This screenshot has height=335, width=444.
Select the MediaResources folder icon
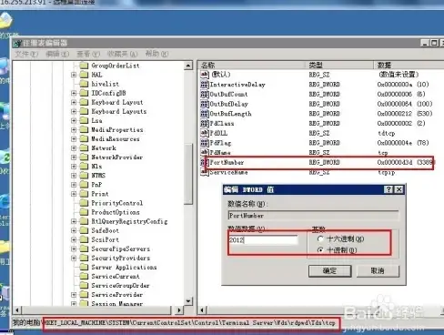tap(84, 138)
